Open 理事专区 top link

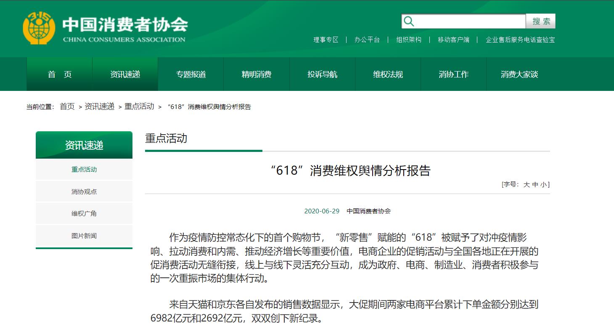coord(326,40)
